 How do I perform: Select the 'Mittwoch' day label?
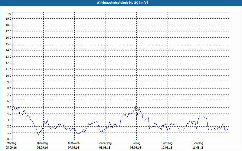(74, 143)
